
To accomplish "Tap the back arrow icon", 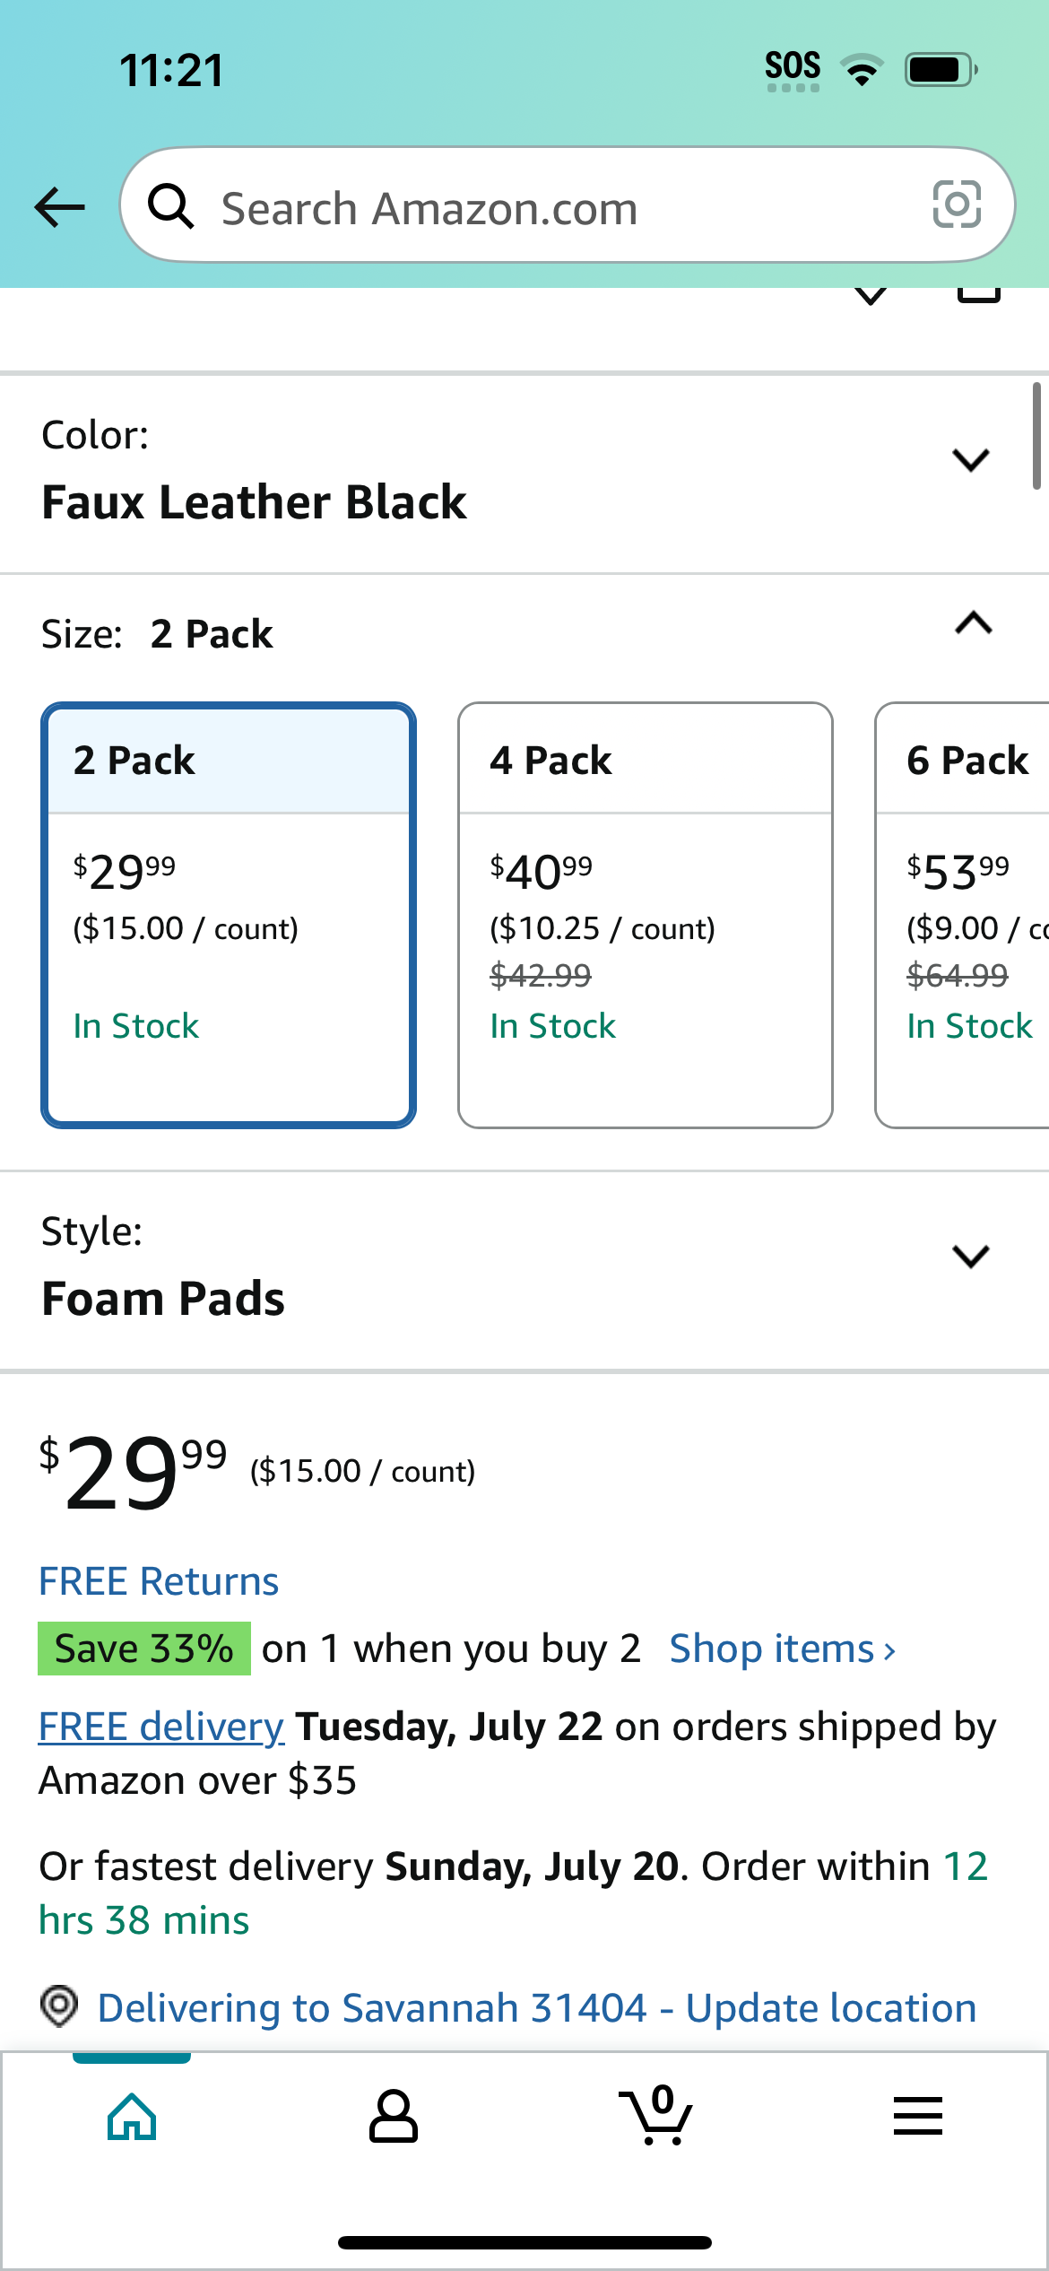I will click(x=60, y=207).
